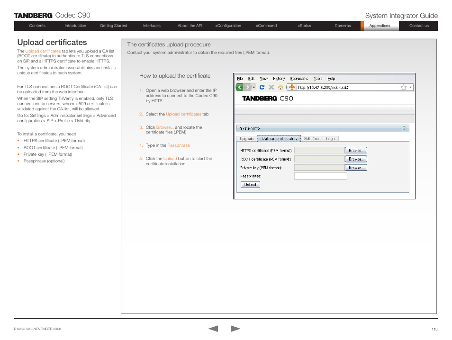Click the 'D14128.02—NOVEMBER 2008' footer text
Screen dimensions: 452x340
[37, 329]
